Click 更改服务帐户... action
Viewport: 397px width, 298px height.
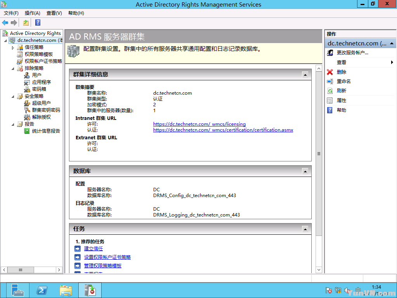click(x=352, y=53)
